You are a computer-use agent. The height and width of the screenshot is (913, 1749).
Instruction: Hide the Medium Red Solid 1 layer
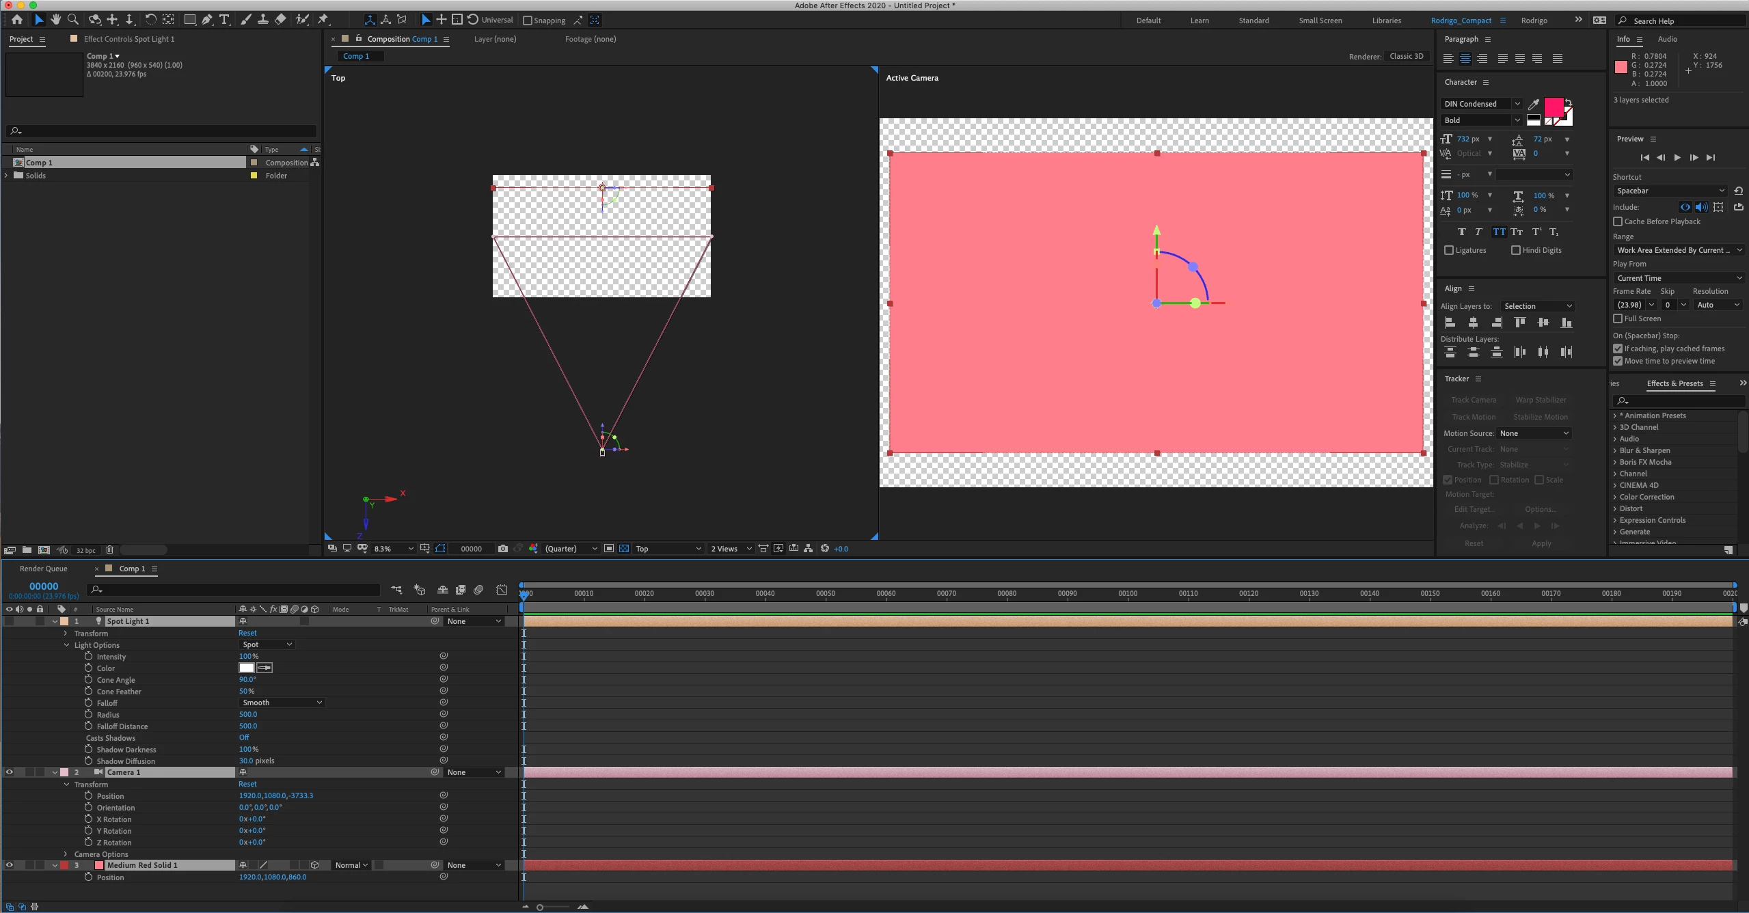click(x=10, y=865)
